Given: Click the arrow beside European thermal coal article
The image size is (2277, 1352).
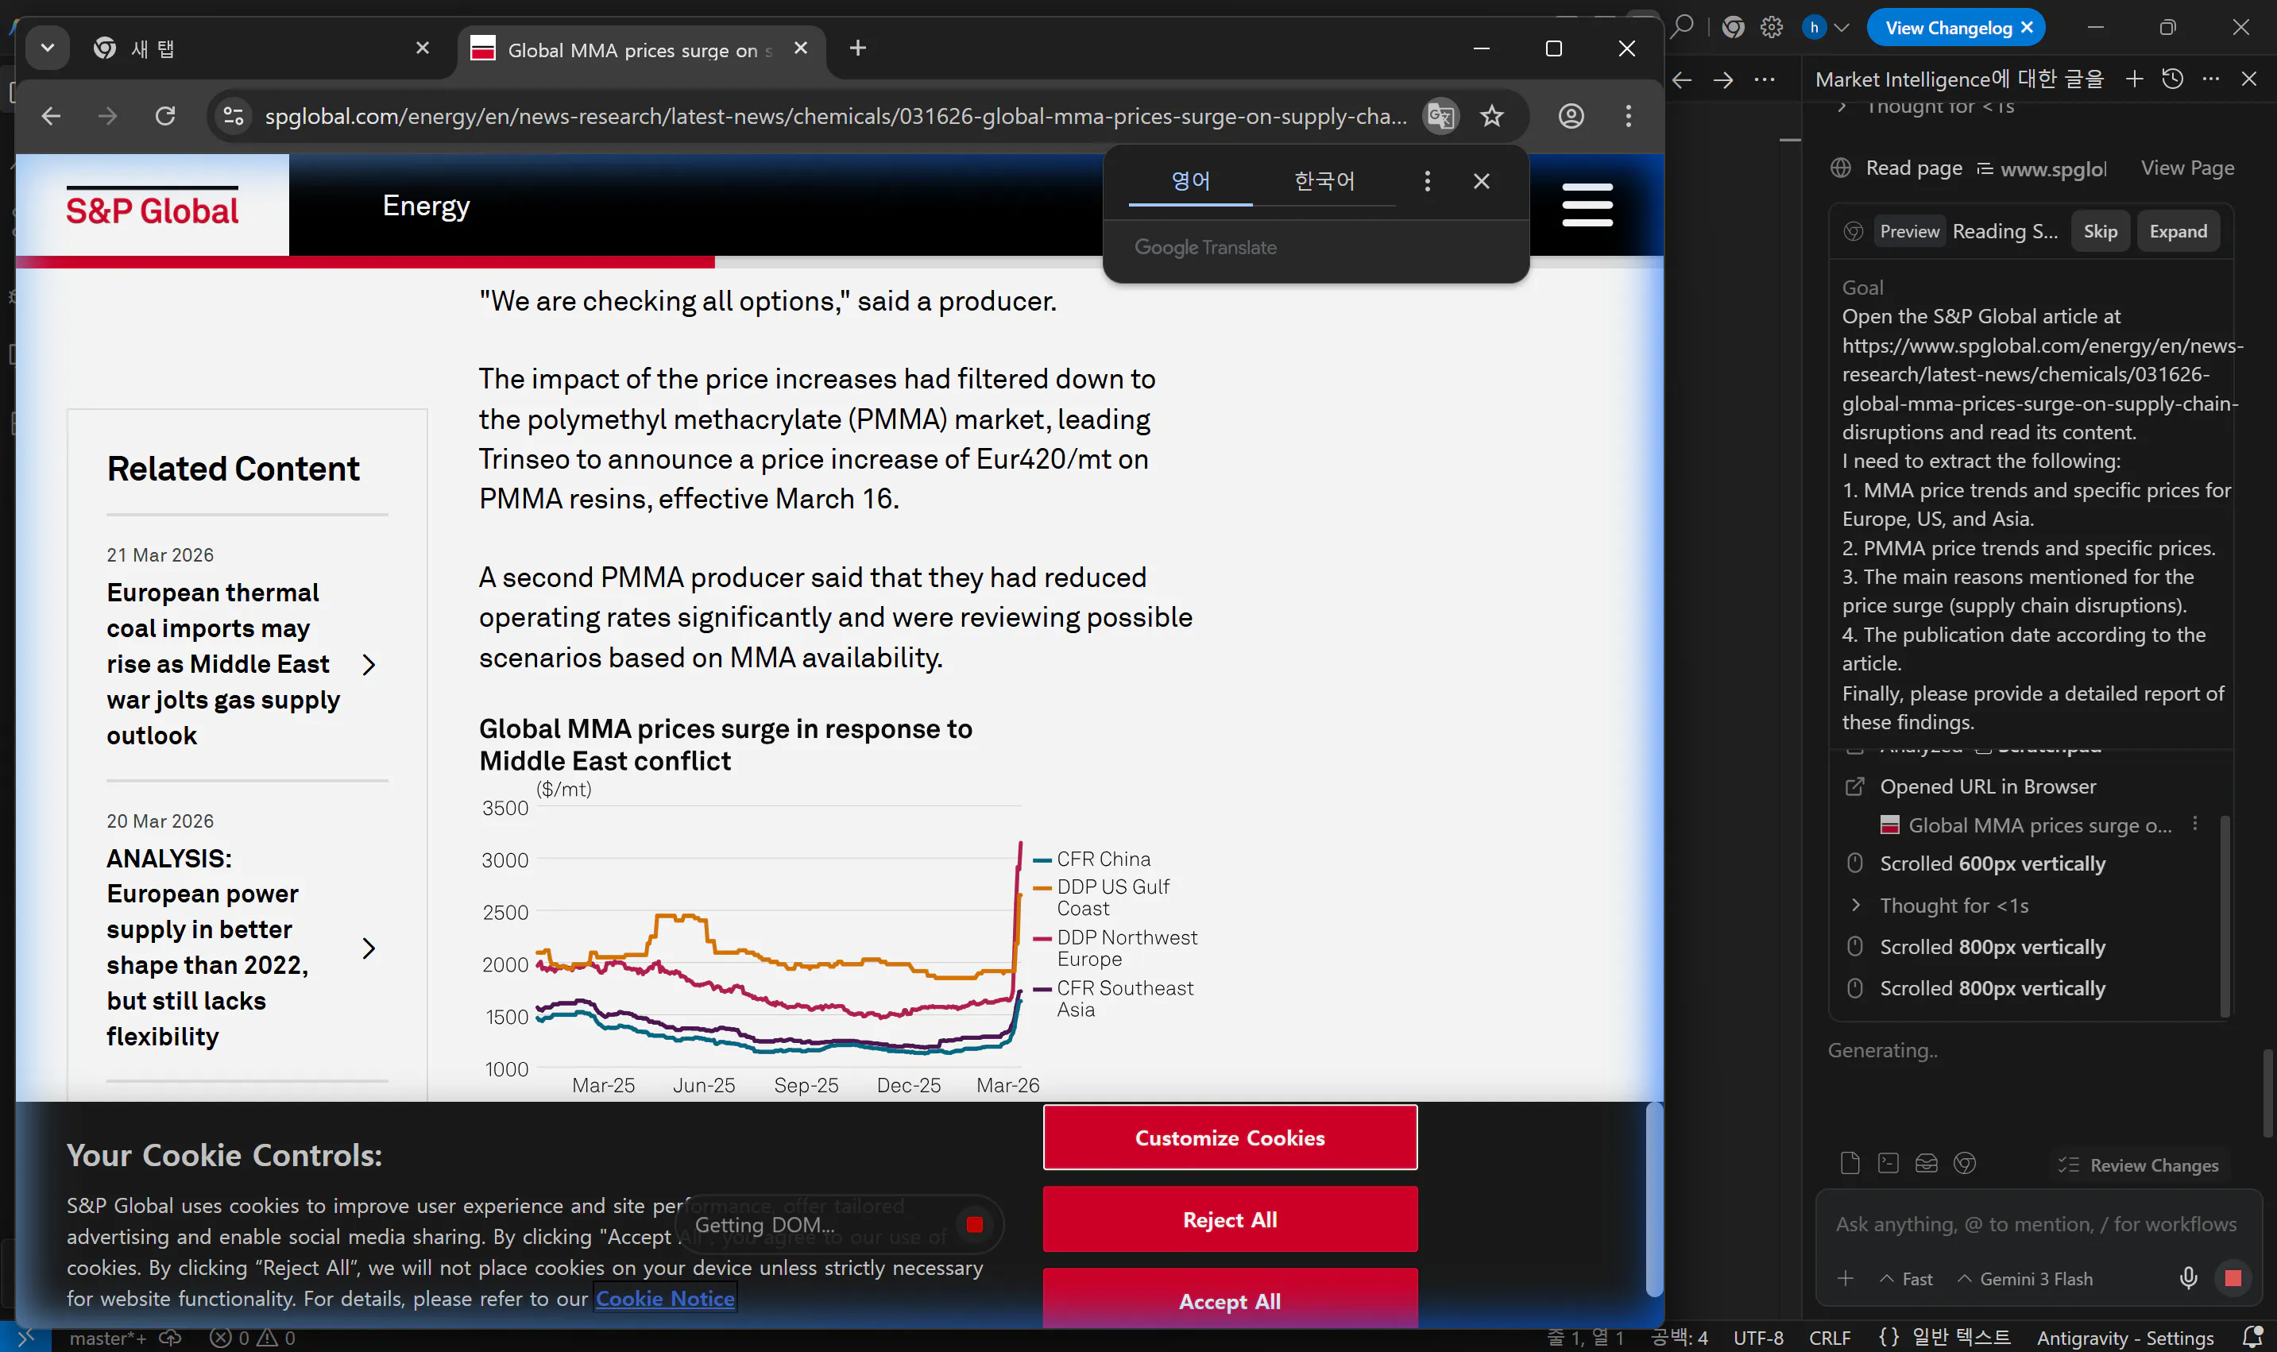Looking at the screenshot, I should coord(368,665).
